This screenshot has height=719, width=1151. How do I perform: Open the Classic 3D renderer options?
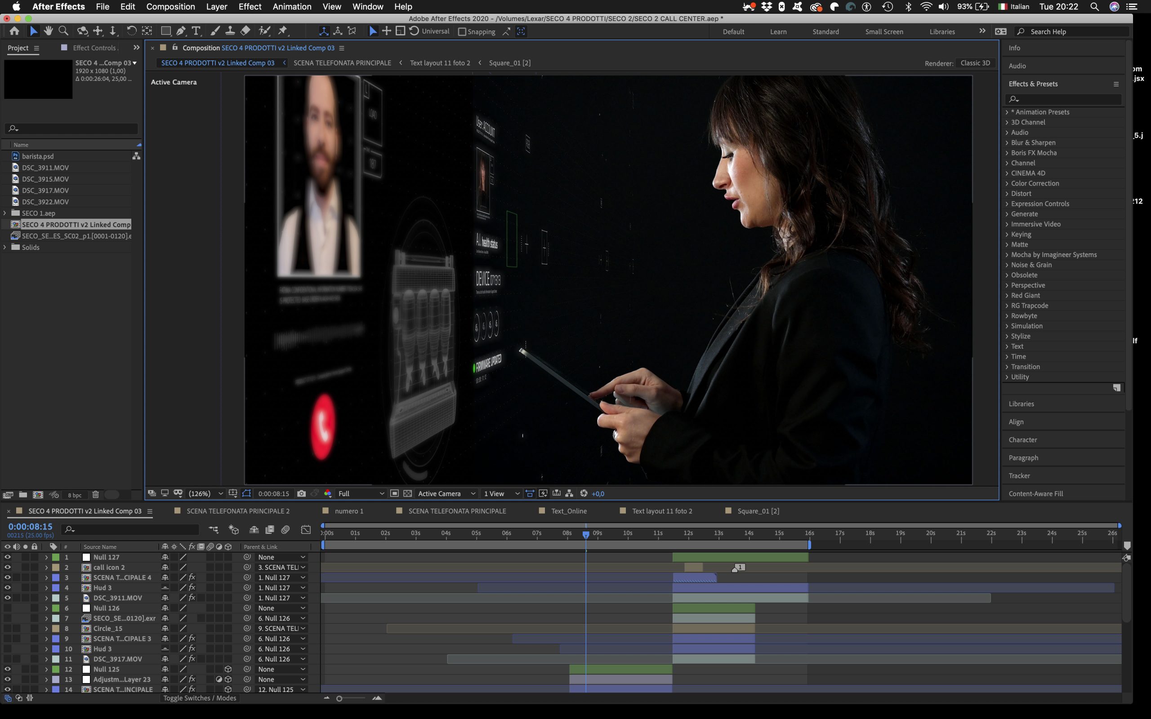point(975,63)
